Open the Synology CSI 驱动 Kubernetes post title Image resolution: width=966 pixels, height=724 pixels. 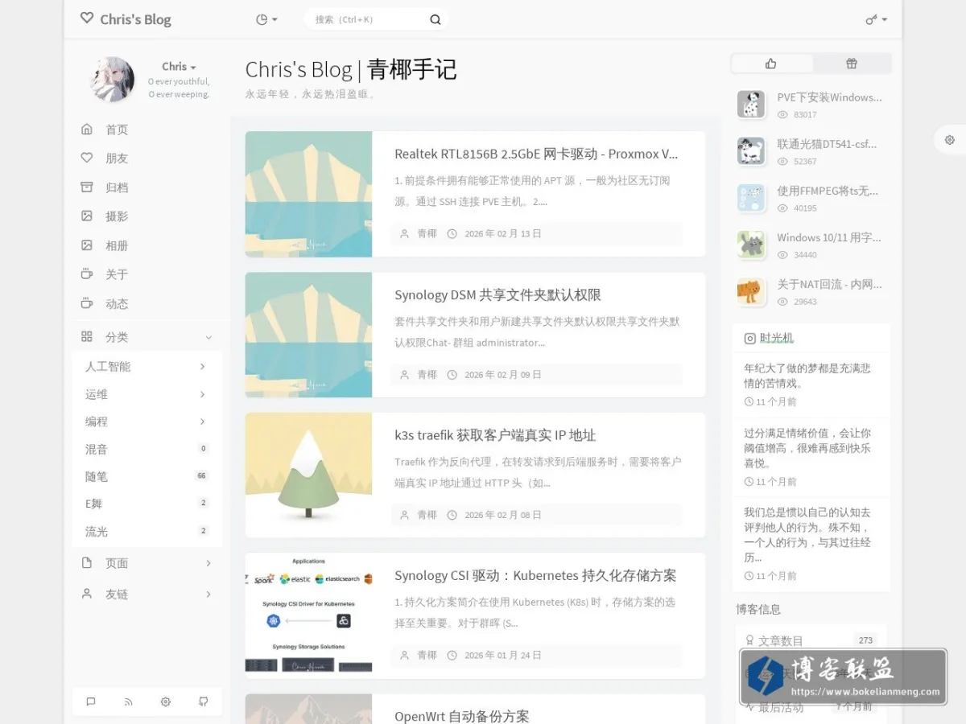tap(535, 575)
